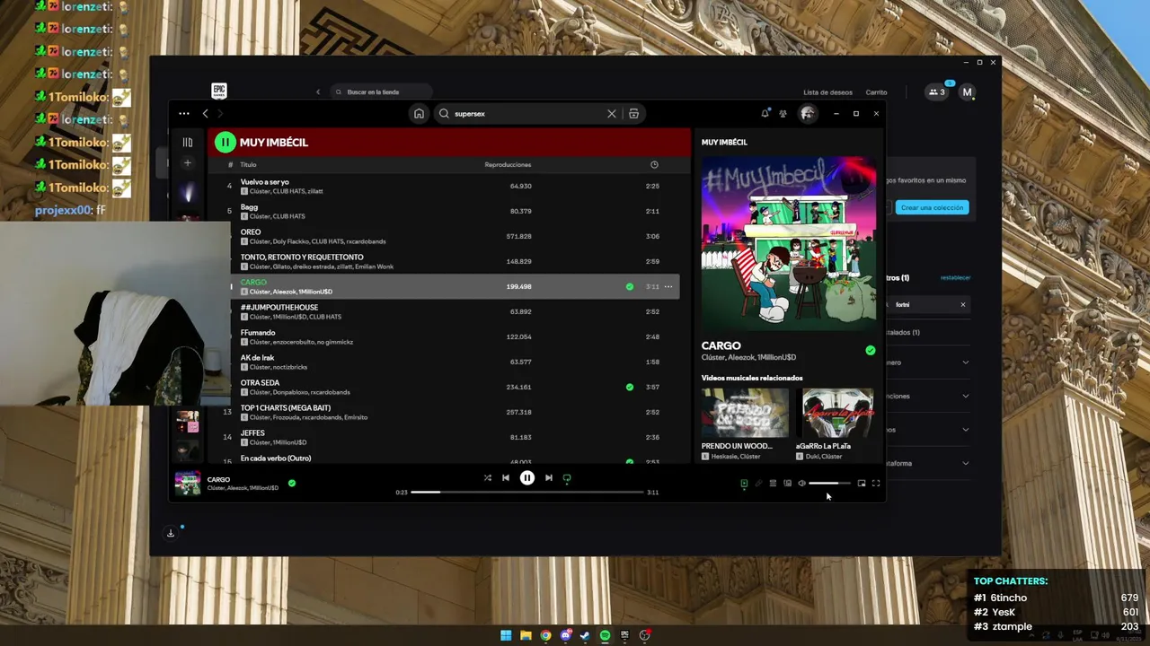This screenshot has height=646, width=1150.
Task: Create a playlist with plus icon
Action: [x=188, y=163]
